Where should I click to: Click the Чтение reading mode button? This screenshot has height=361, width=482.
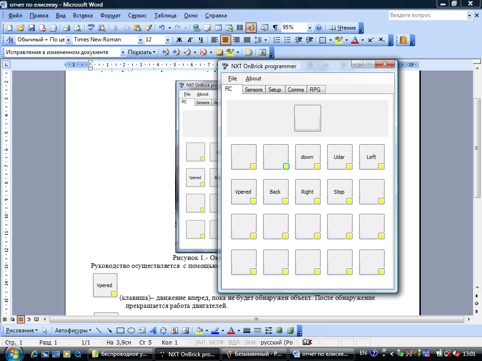click(x=343, y=28)
